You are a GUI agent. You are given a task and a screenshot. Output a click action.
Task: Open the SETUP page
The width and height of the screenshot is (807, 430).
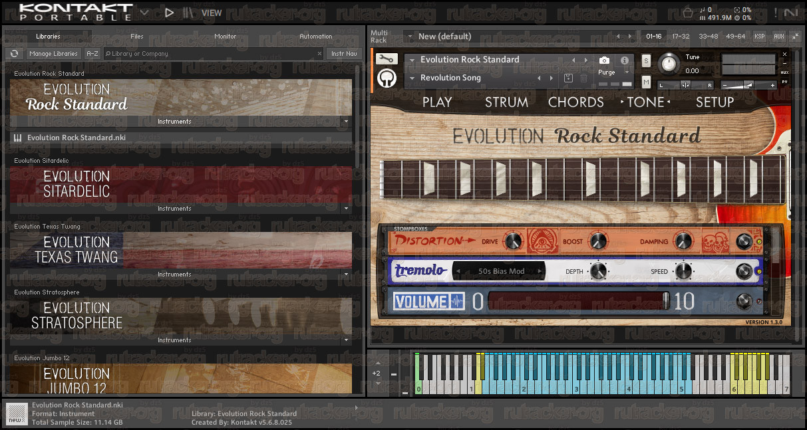click(715, 102)
